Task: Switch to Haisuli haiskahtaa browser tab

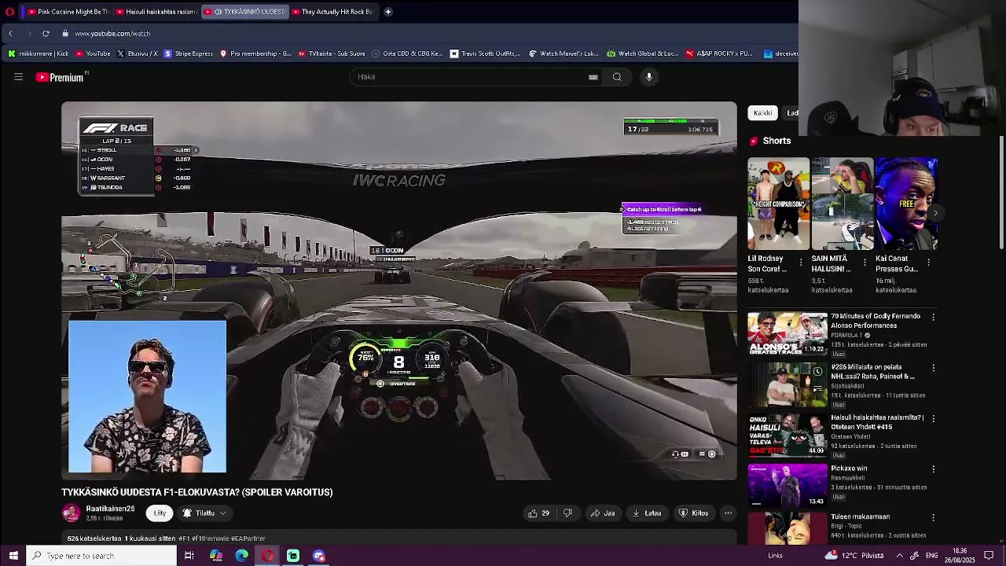Action: point(156,12)
